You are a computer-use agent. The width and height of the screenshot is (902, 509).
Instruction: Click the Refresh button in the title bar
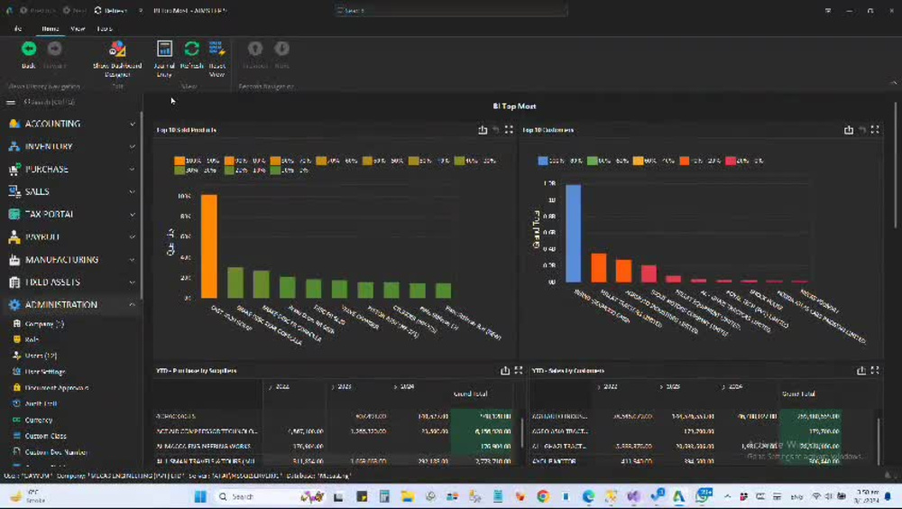click(x=110, y=10)
